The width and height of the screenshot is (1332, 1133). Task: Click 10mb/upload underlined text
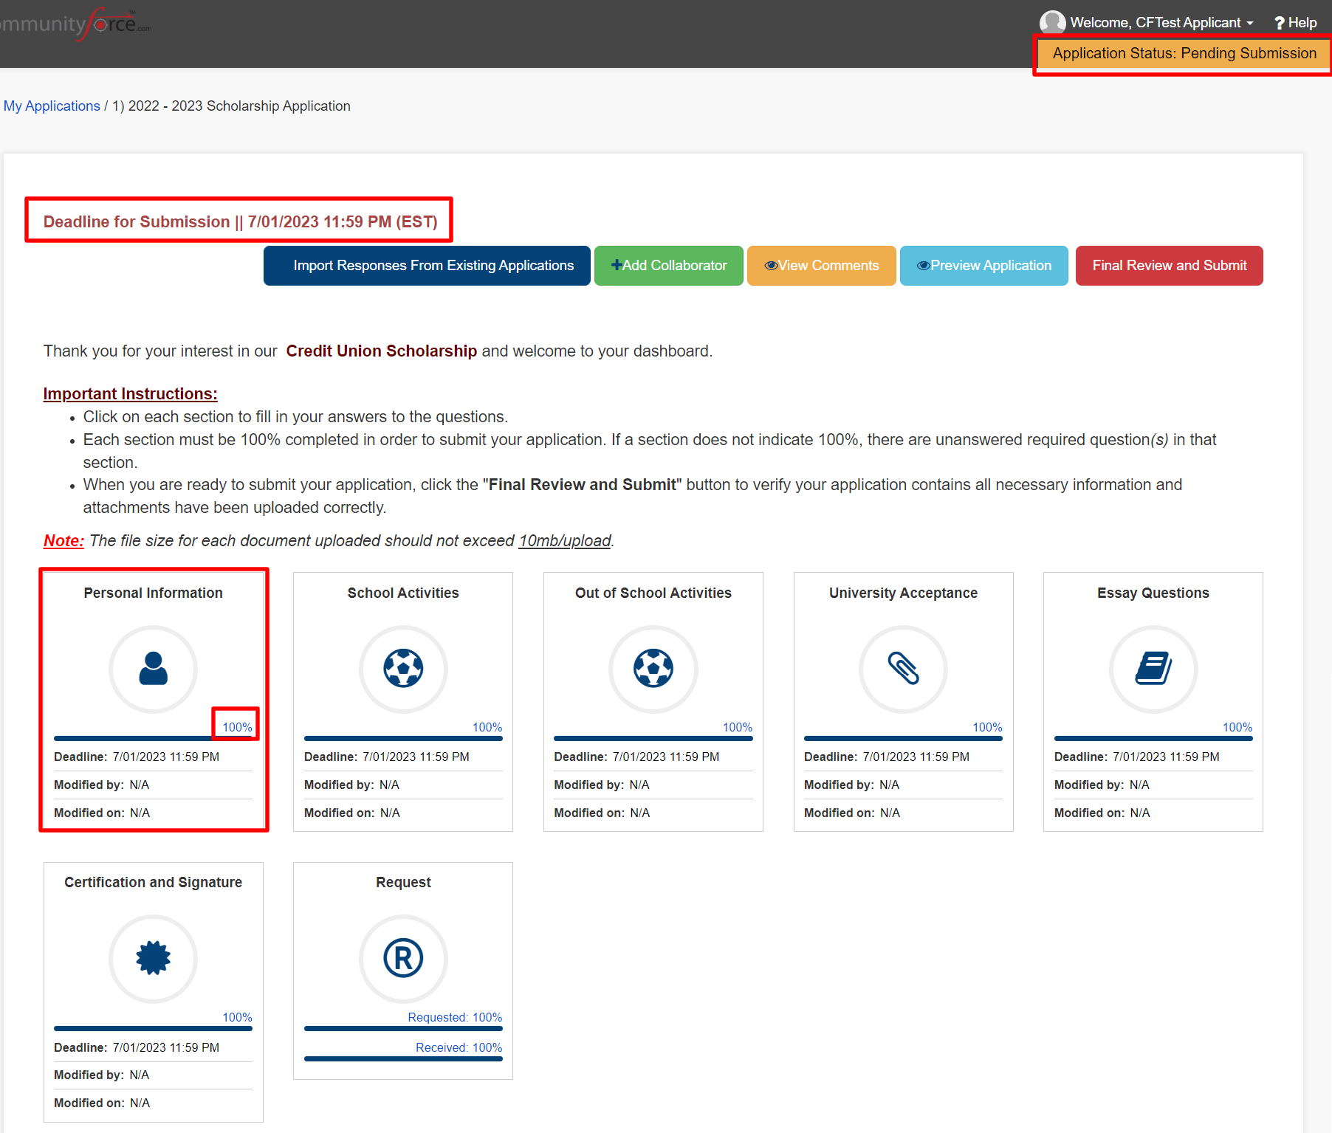(x=565, y=540)
